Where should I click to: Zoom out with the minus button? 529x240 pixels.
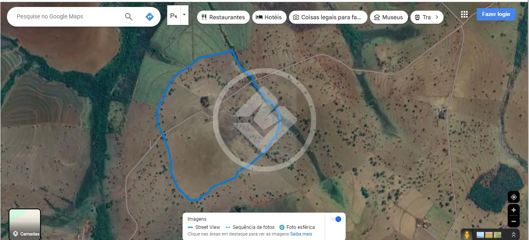(513, 222)
